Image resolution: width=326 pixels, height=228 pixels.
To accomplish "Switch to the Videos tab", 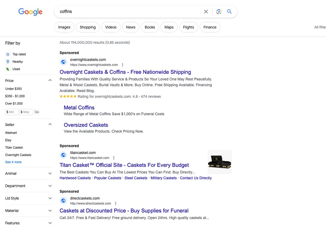I will 111,27.
